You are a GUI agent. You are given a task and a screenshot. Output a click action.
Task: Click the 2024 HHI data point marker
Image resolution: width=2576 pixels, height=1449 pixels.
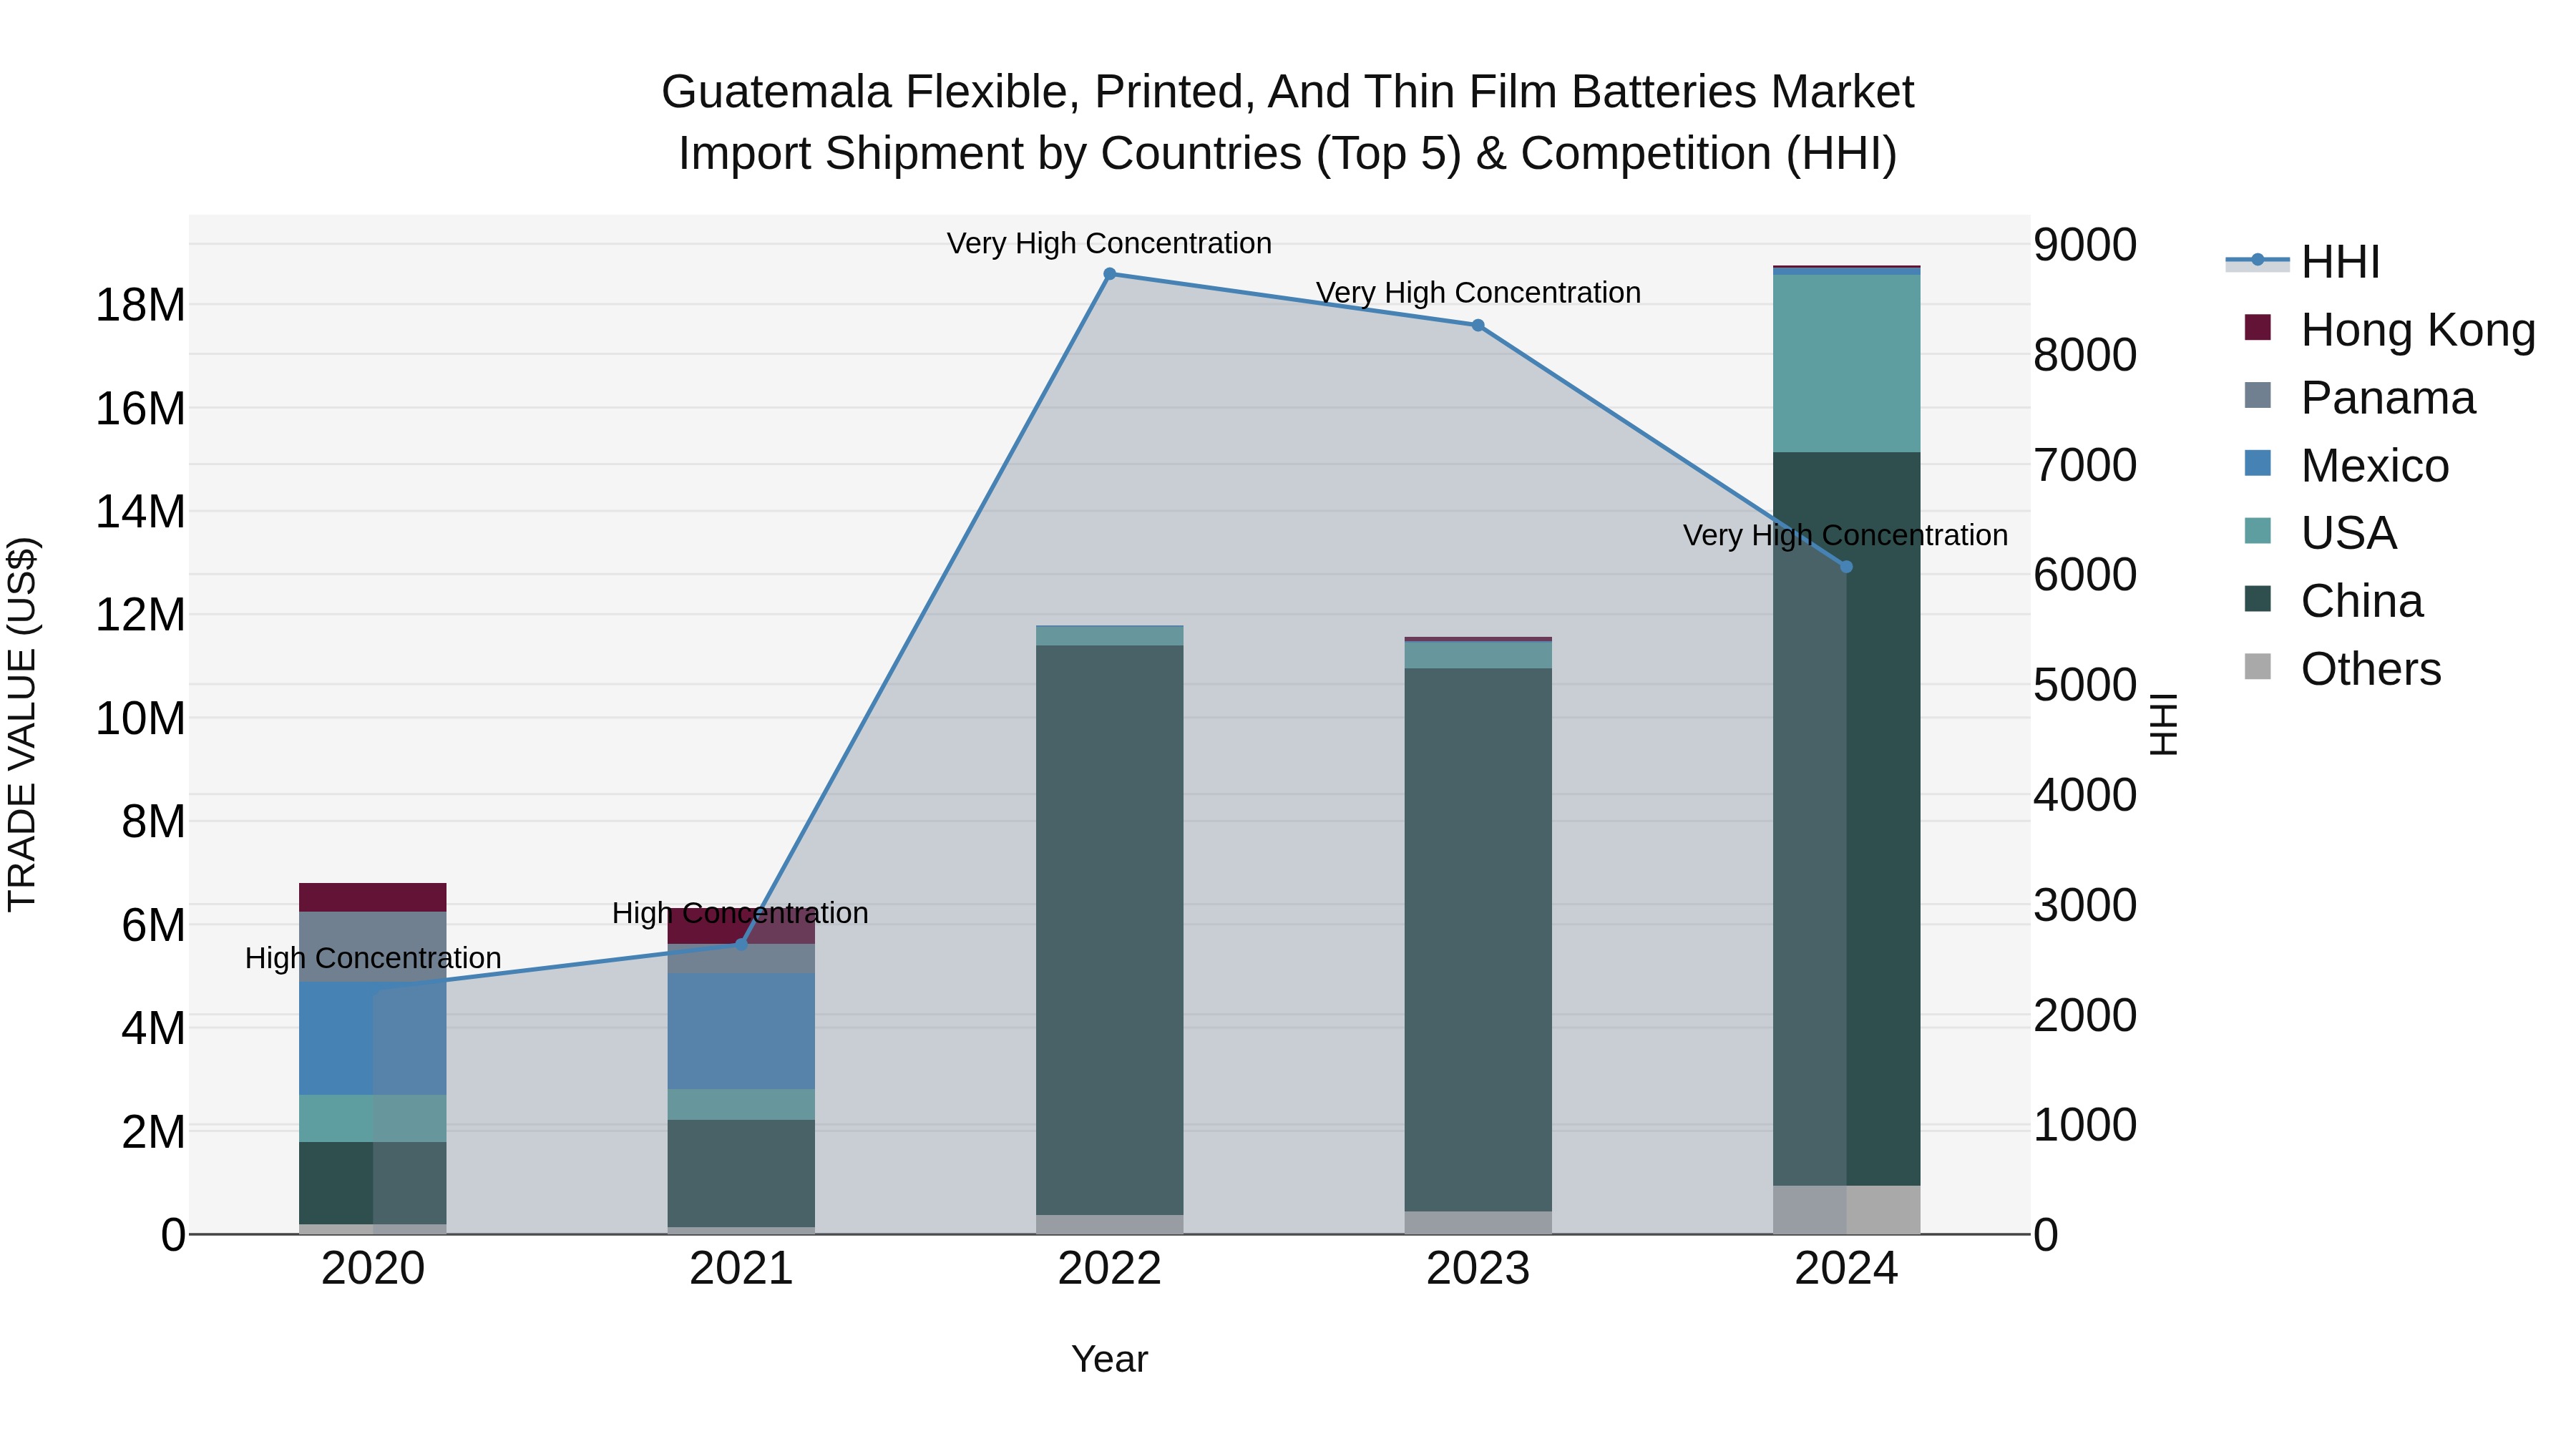1846,567
